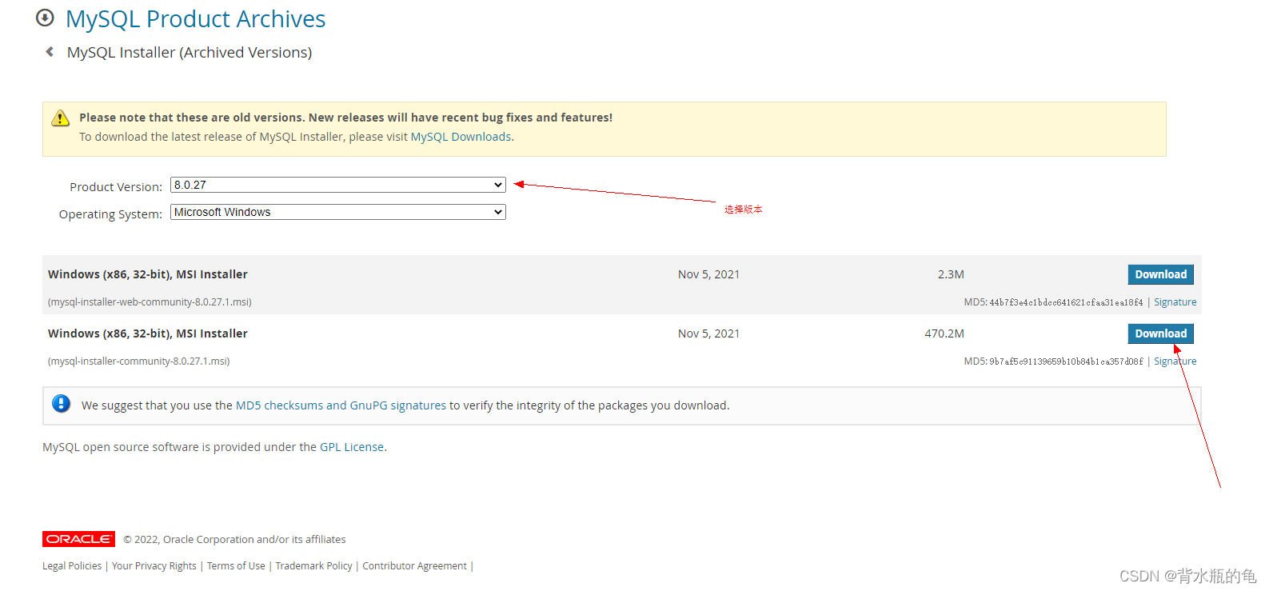Click the MD5 hash of the 470.2M installer
The height and width of the screenshot is (591, 1269).
pos(1066,361)
